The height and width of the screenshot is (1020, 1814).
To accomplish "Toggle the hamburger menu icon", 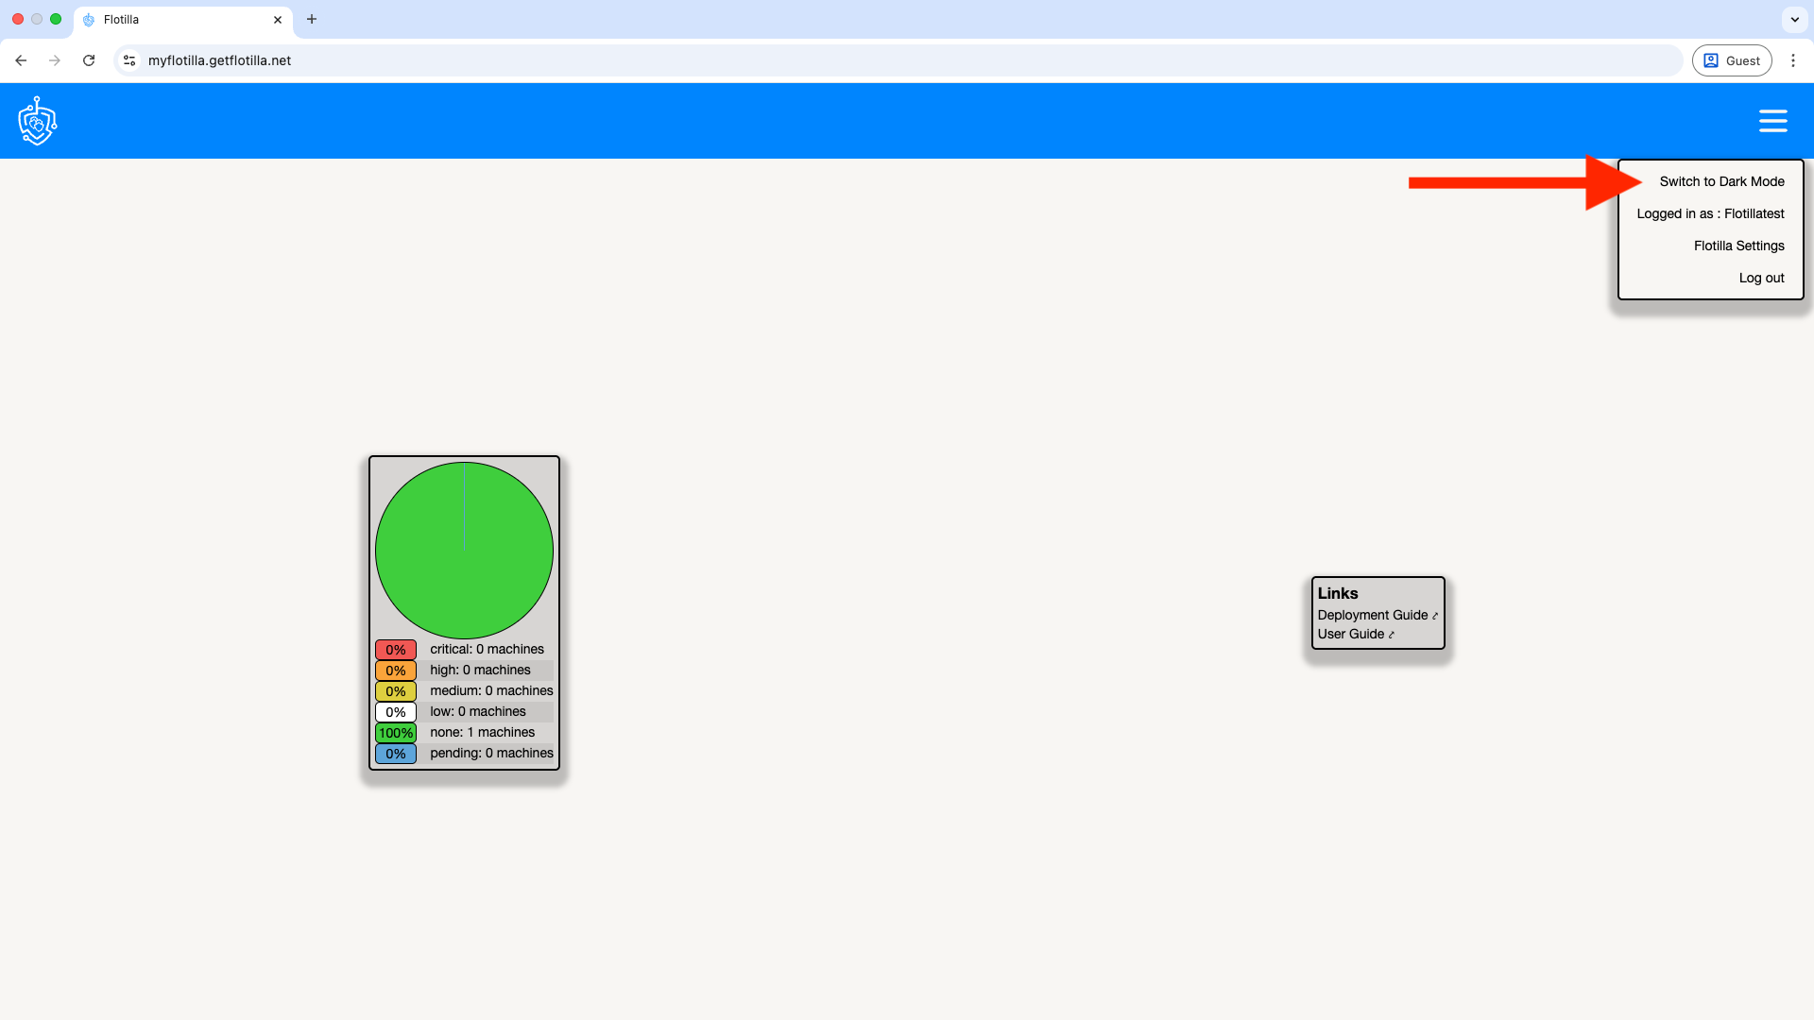I will [x=1772, y=121].
